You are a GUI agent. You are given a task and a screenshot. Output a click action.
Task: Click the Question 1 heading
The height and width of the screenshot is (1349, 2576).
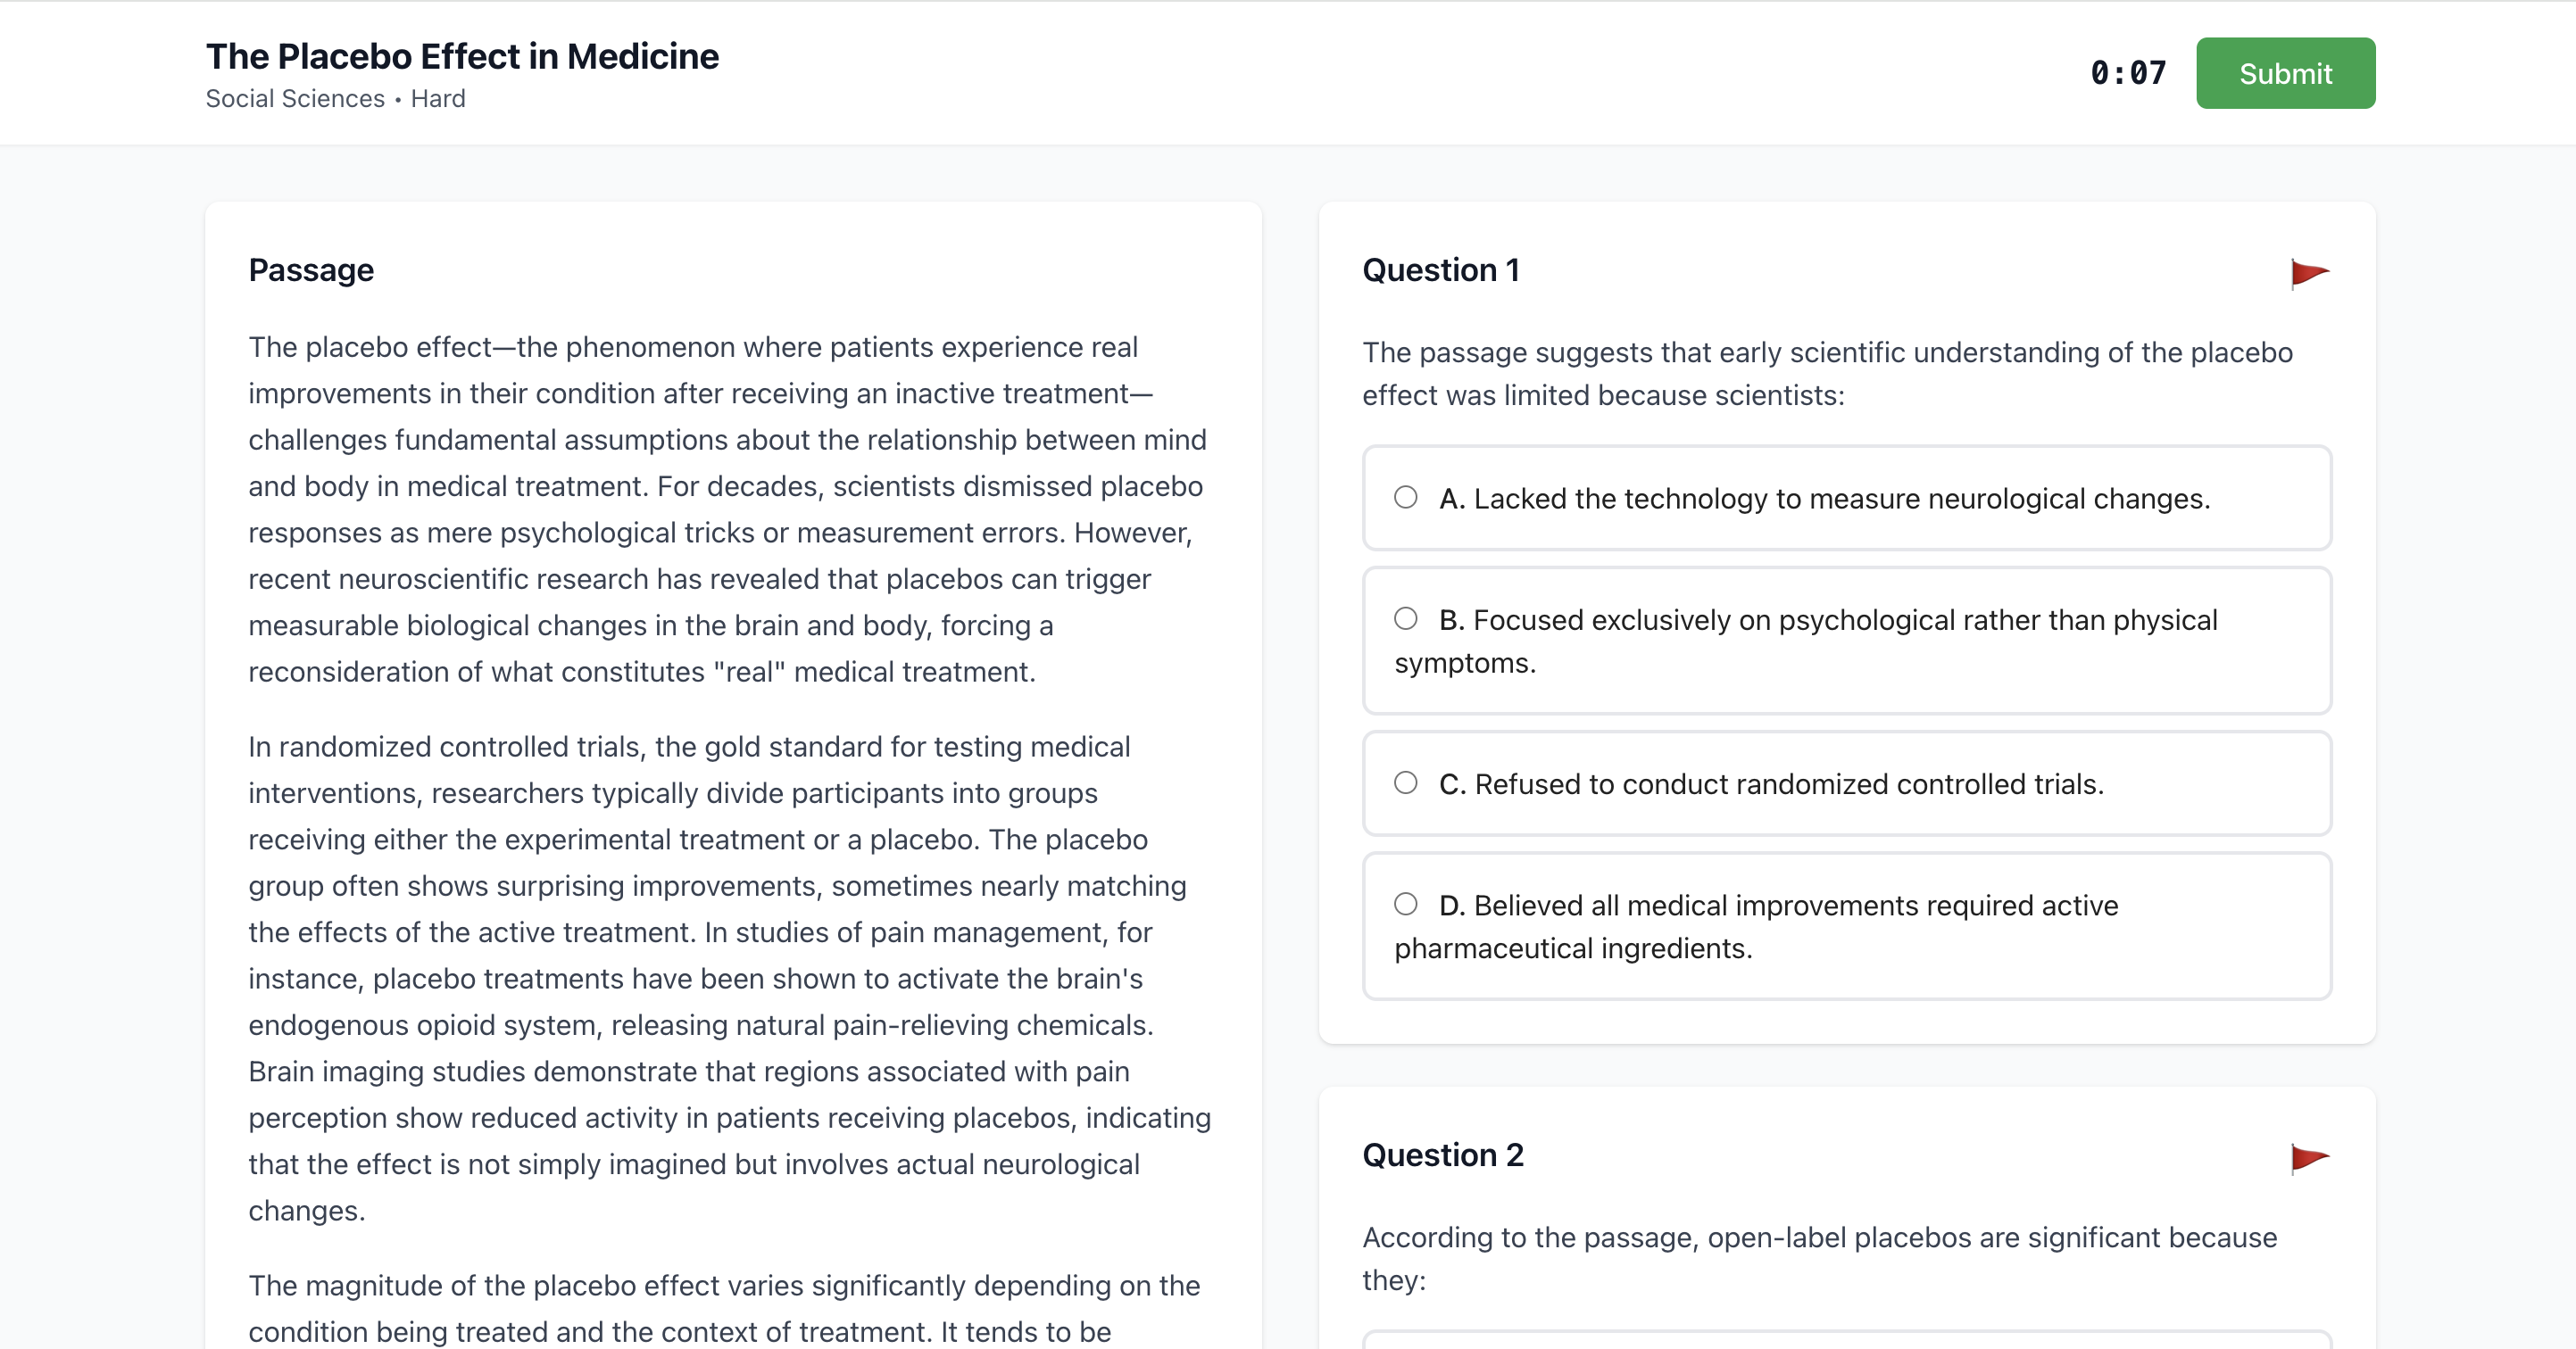coord(1441,269)
